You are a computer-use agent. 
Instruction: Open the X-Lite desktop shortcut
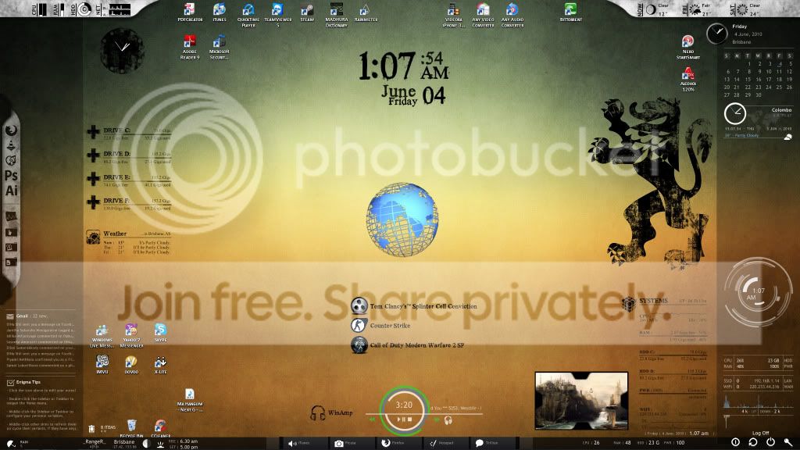tap(161, 364)
